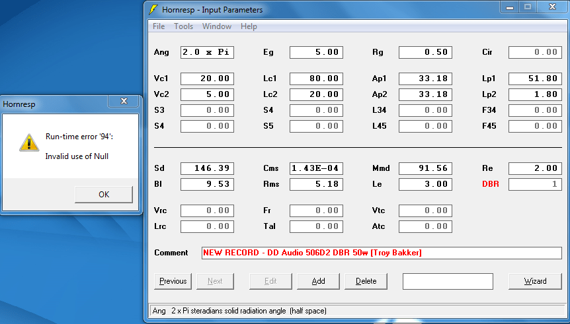
Task: Click the L45 input field
Action: click(x=425, y=126)
